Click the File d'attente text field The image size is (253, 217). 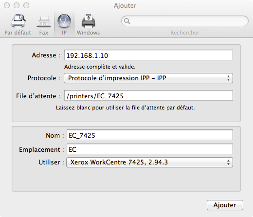pos(148,95)
